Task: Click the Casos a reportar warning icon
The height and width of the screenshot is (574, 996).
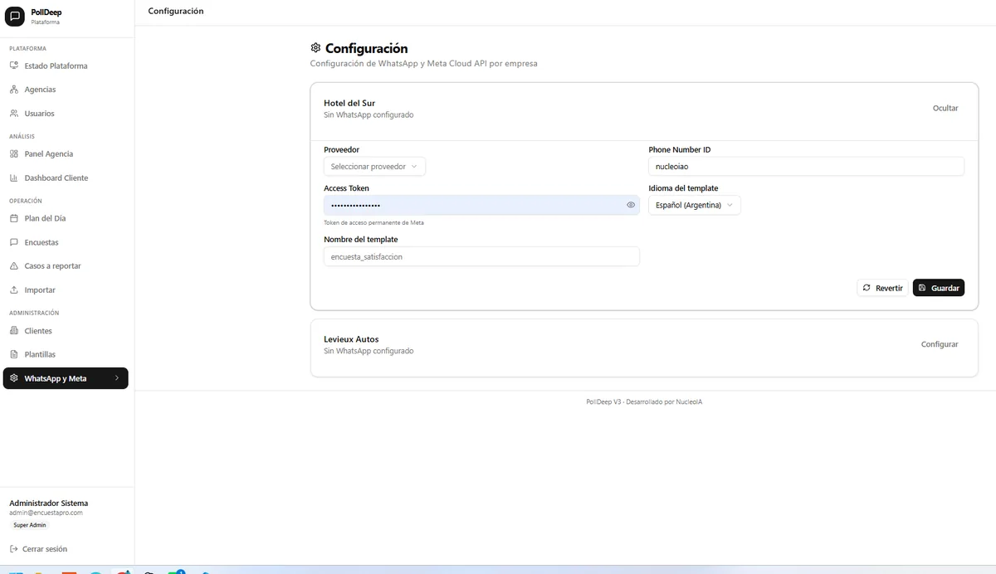Action: pos(14,266)
